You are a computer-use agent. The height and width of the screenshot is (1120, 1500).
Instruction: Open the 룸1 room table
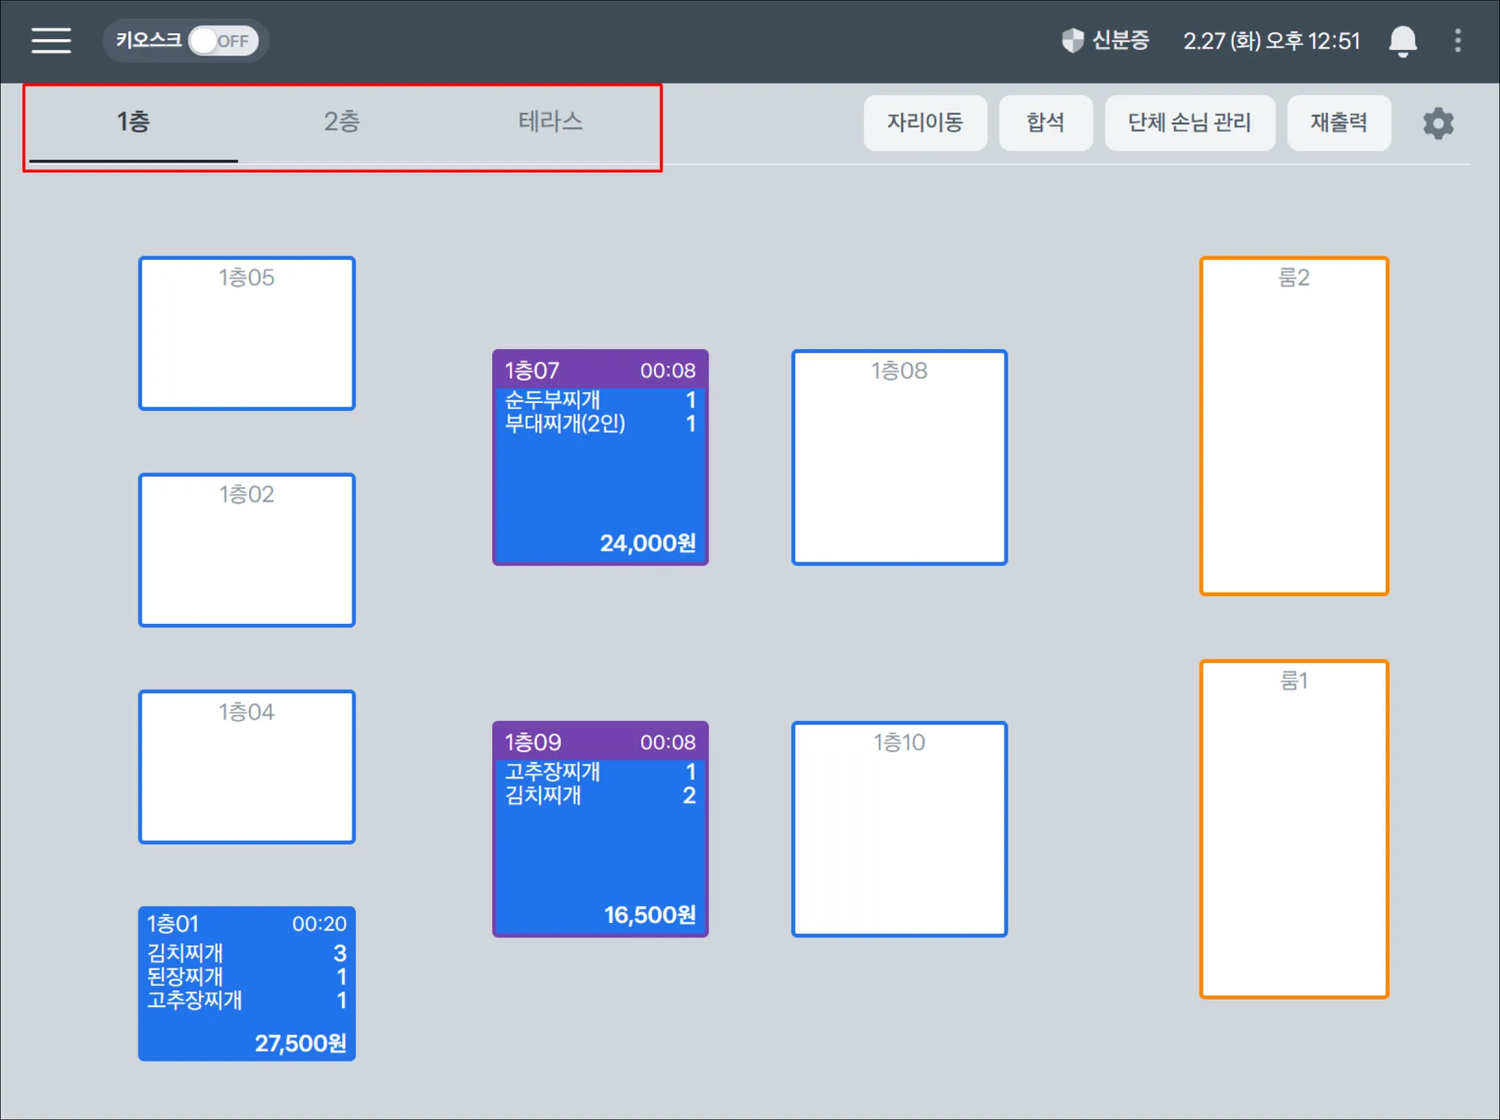pos(1293,829)
